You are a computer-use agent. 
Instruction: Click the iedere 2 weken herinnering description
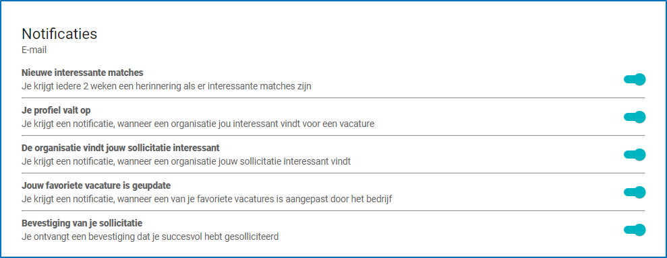click(167, 87)
